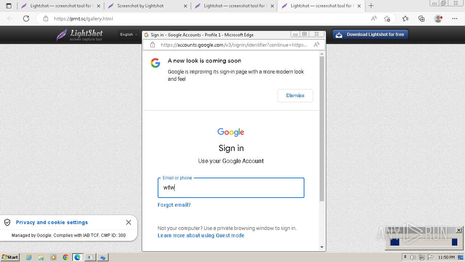Open the English language dropdown
The width and height of the screenshot is (465, 262).
point(129,35)
